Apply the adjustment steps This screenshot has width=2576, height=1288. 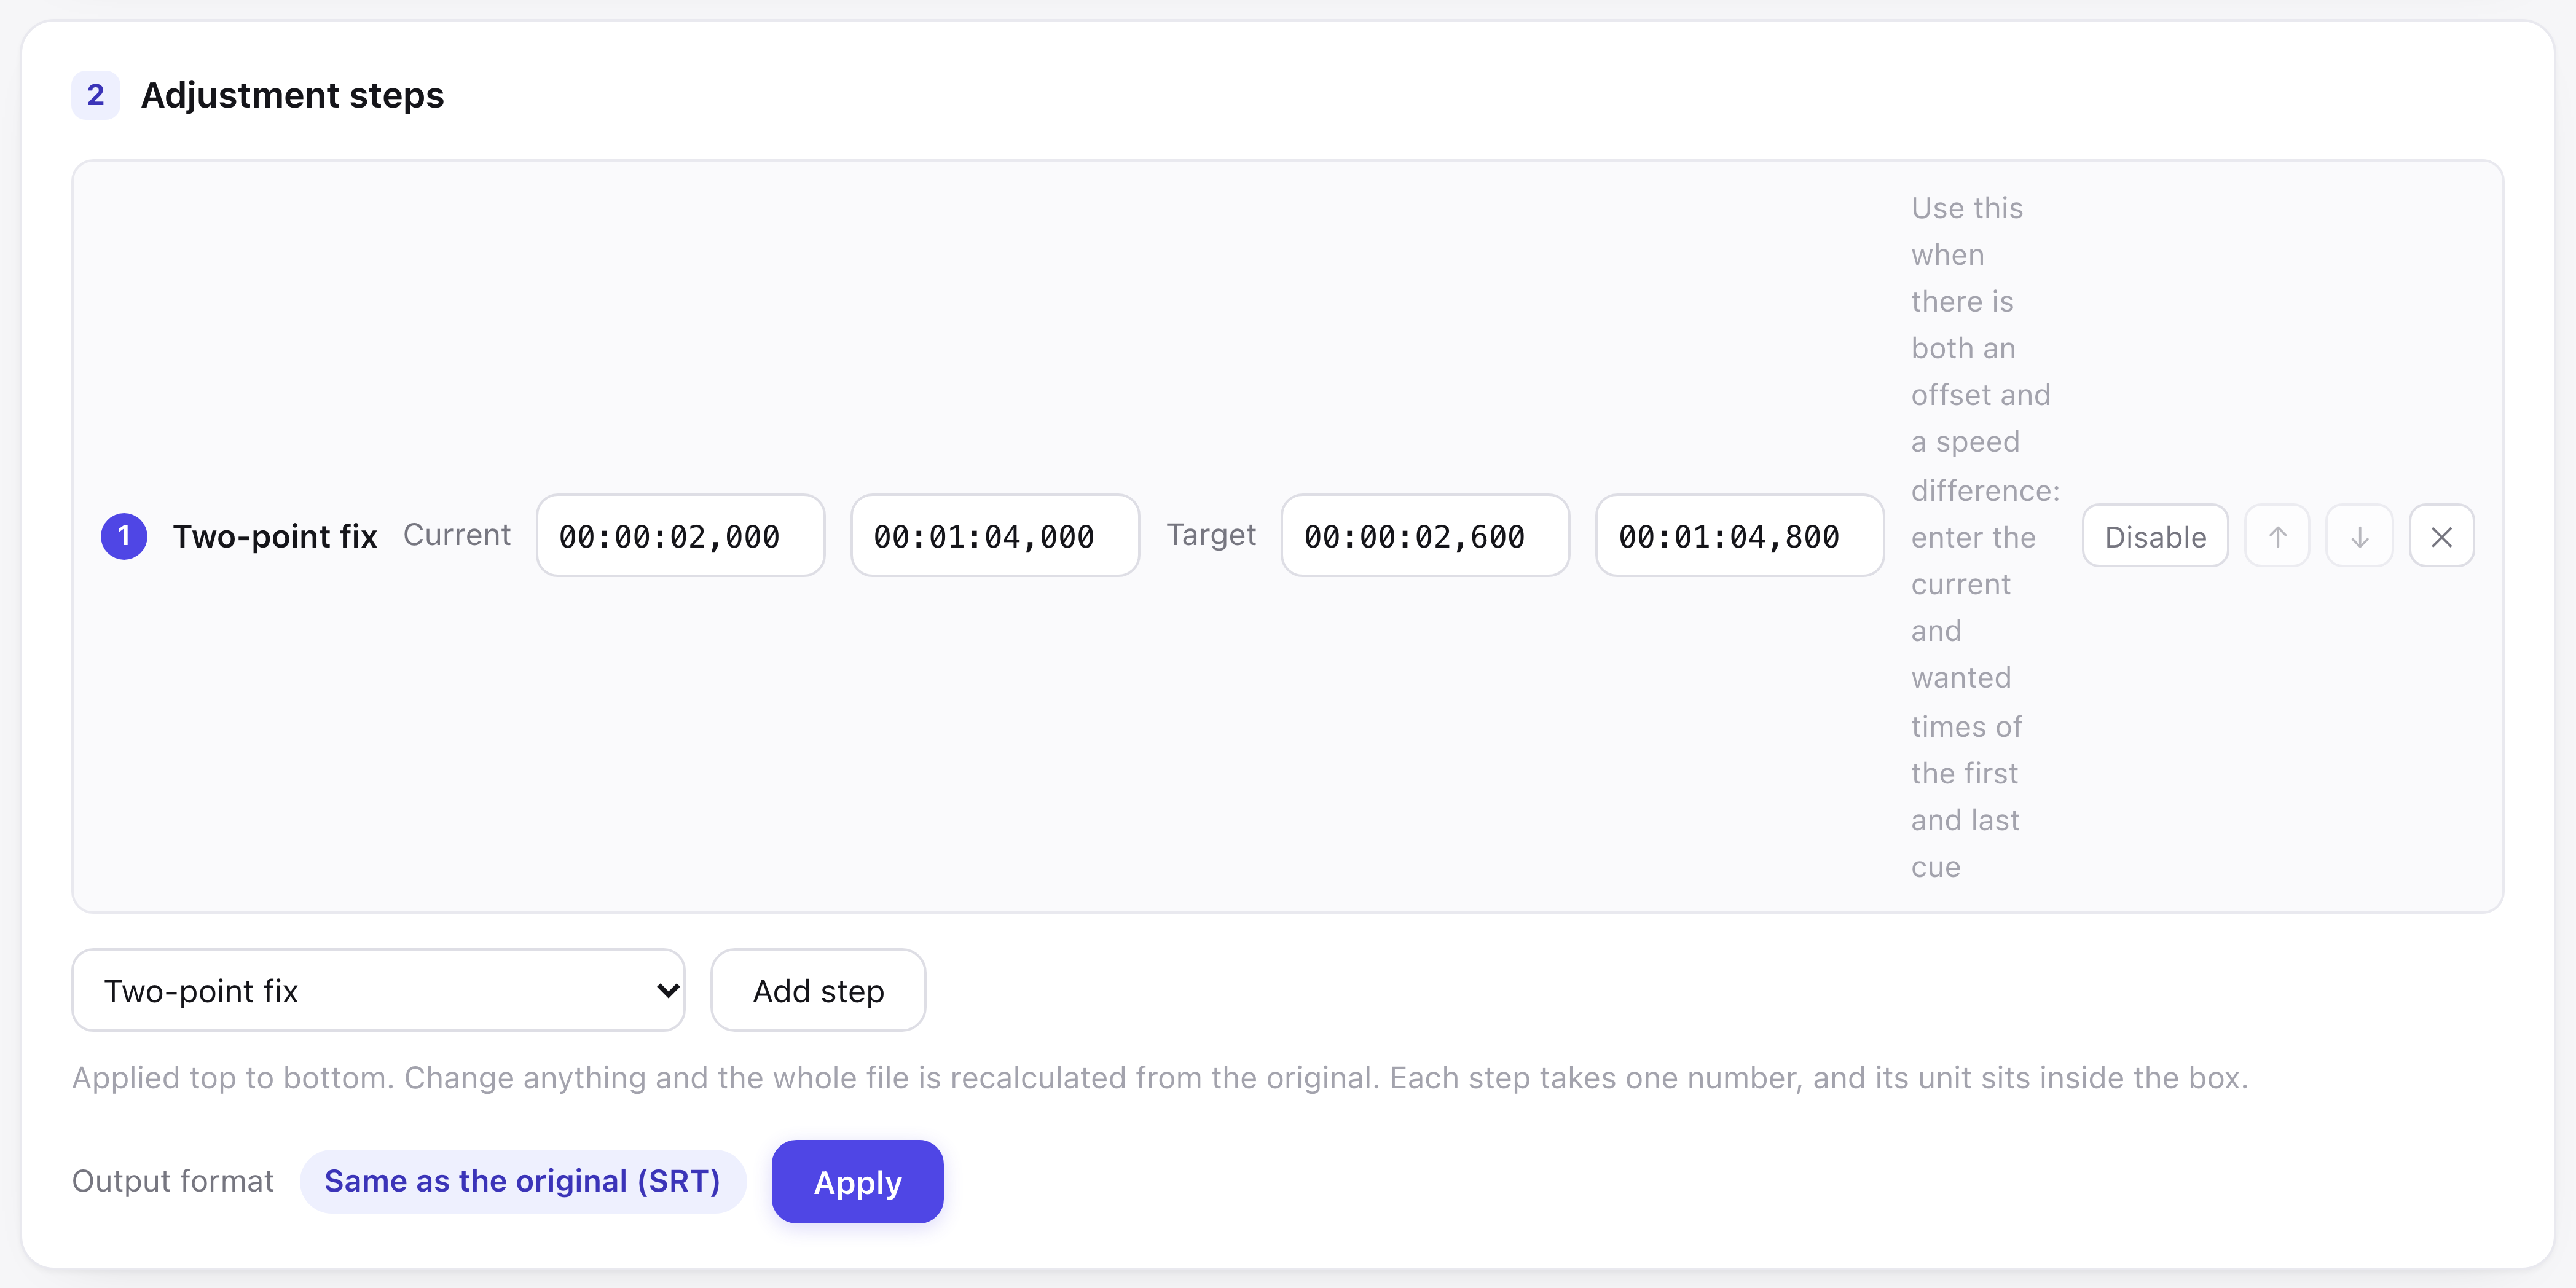coord(857,1181)
